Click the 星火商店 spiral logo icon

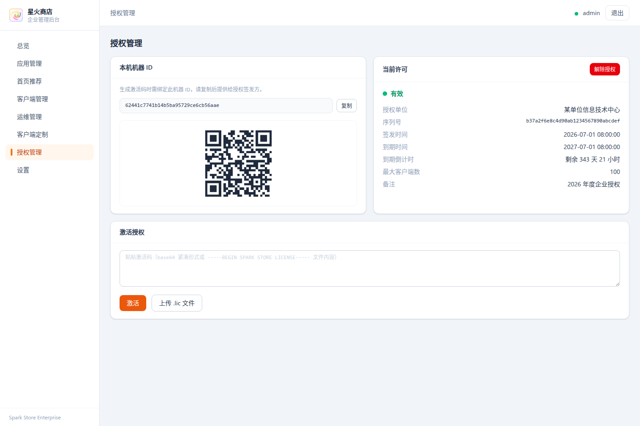(16, 15)
